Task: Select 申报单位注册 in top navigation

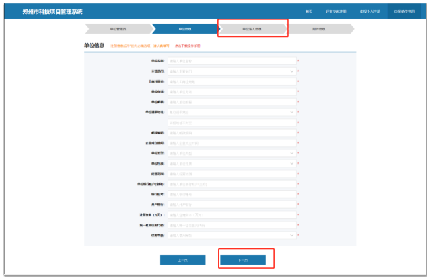Action: (406, 11)
